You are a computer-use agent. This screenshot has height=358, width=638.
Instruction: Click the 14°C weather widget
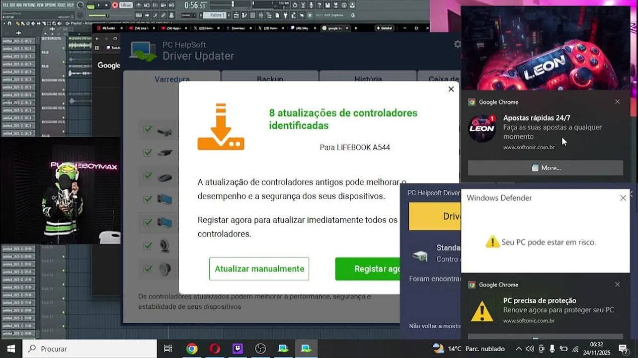[x=469, y=349]
